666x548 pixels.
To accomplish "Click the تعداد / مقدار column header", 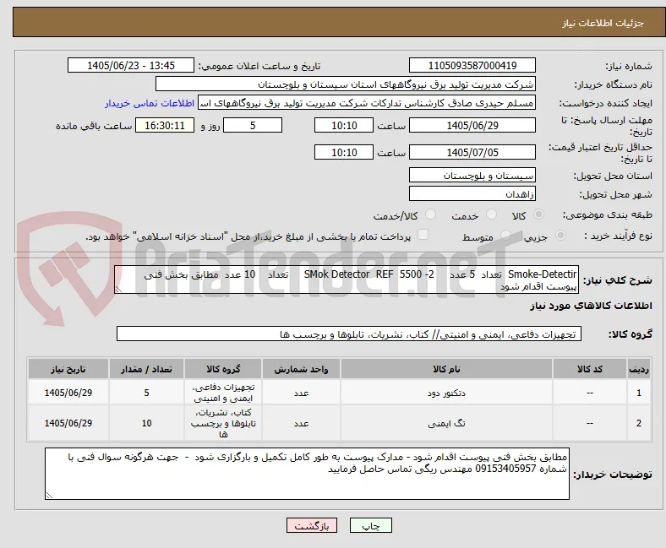I will click(x=146, y=369).
